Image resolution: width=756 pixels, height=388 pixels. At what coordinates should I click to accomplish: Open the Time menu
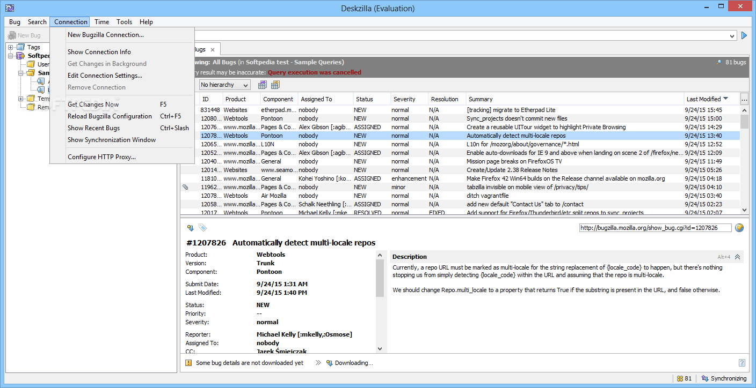[x=101, y=22]
